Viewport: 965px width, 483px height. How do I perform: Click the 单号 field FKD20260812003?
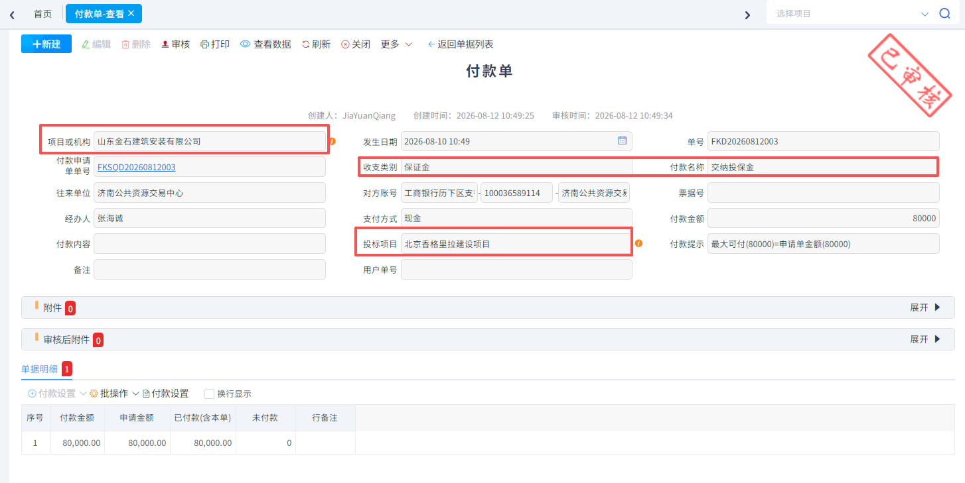[824, 141]
